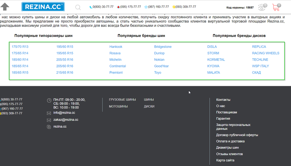Open STORM wheel brand
The height and width of the screenshot is (166, 291).
(213, 53)
